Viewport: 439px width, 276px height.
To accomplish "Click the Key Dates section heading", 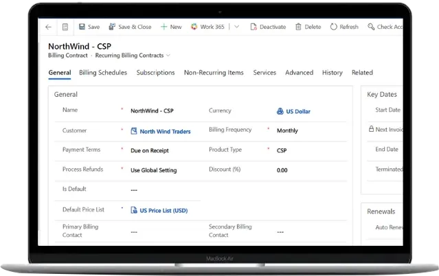I will pyautogui.click(x=382, y=94).
